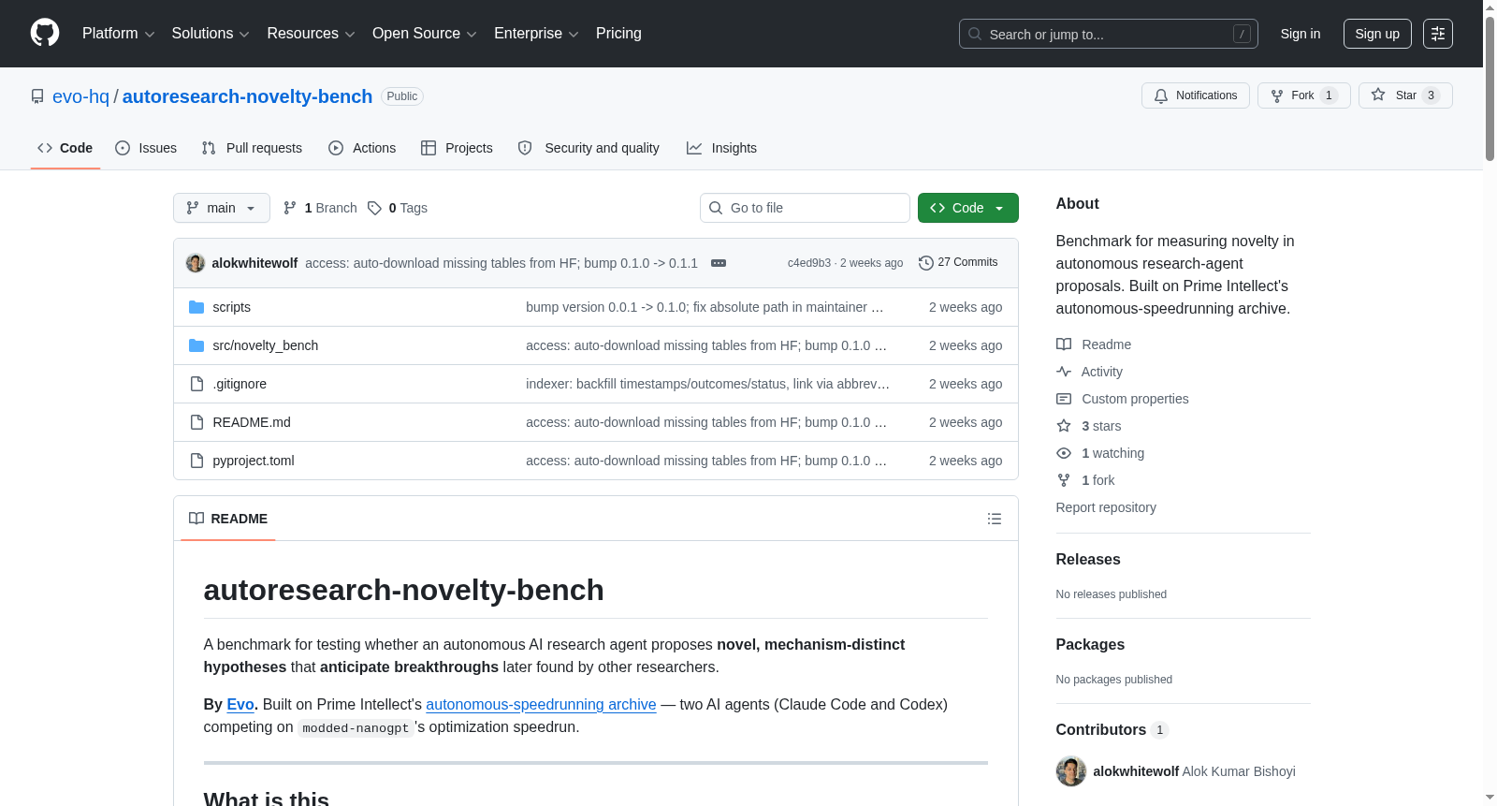Image resolution: width=1497 pixels, height=806 pixels.
Task: Open alokwhitewolf's contributor avatar
Action: coord(1071,771)
